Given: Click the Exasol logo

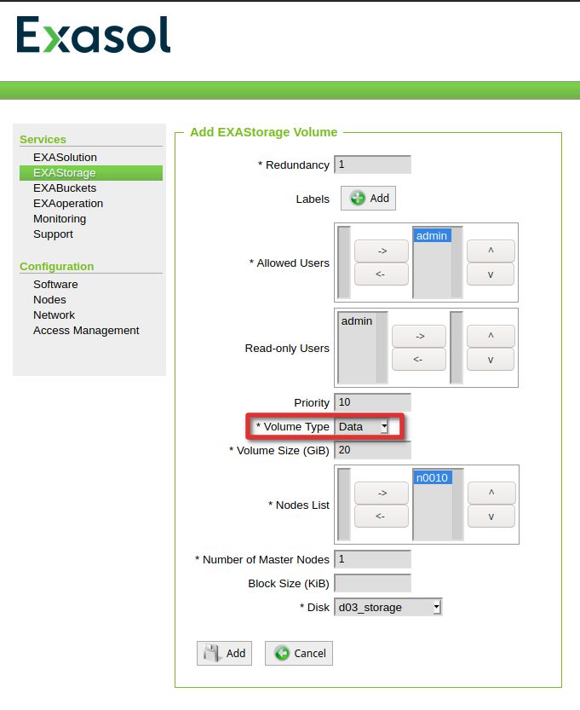Looking at the screenshot, I should click(x=93, y=35).
